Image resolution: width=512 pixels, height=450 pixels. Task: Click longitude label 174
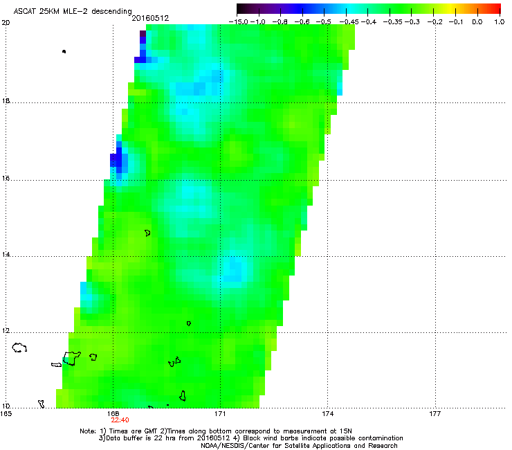(327, 414)
